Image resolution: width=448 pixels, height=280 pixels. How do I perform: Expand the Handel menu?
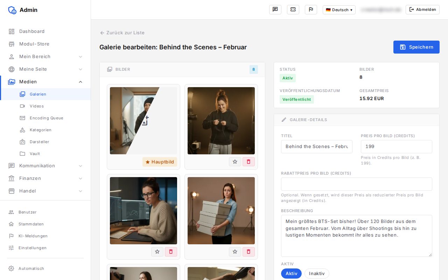click(45, 191)
